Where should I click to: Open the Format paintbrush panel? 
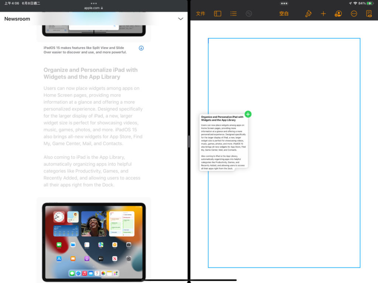(x=308, y=14)
